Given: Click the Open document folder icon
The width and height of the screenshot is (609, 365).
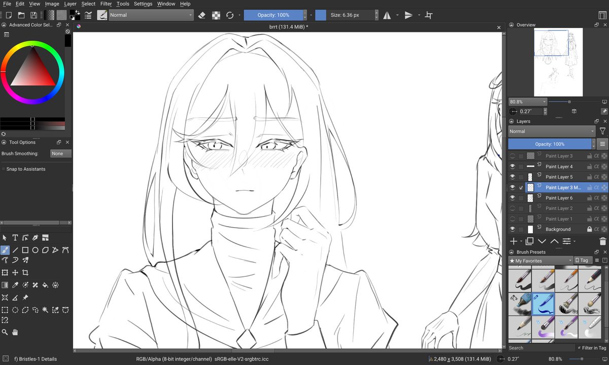Looking at the screenshot, I should click(21, 15).
